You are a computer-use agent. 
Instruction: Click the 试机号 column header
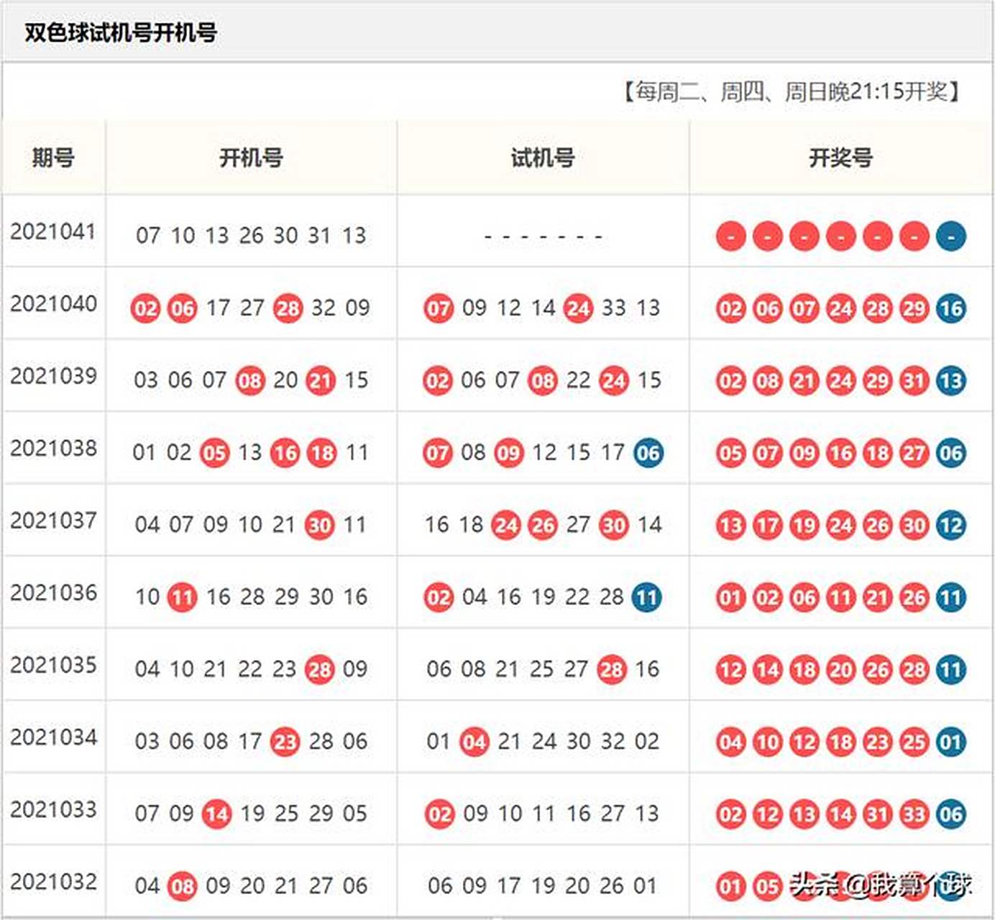(543, 157)
